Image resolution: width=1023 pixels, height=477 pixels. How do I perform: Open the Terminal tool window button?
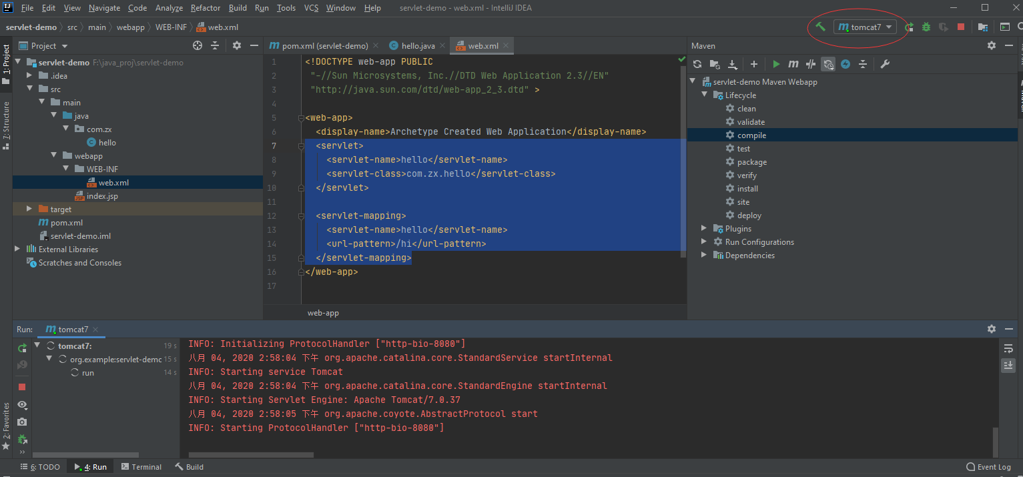pyautogui.click(x=141, y=467)
